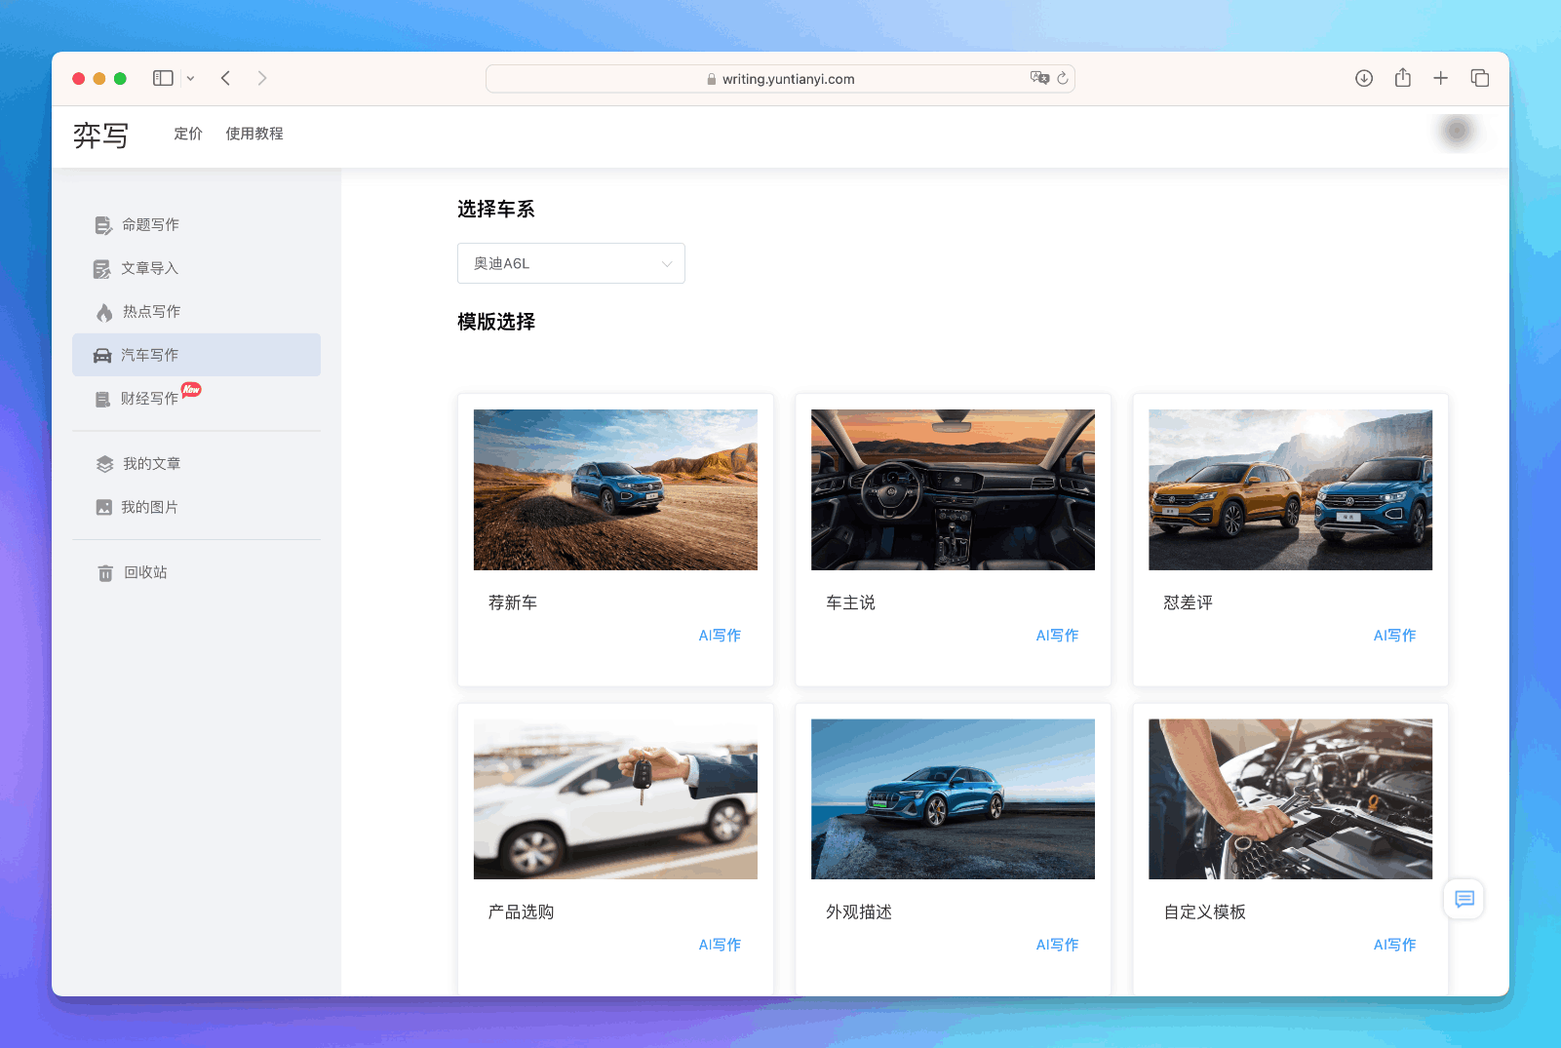Click the 回收站 trash icon
Screen dimensions: 1561x1048
coord(105,572)
